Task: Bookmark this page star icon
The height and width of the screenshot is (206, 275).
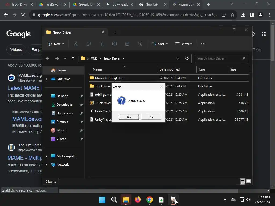Action: (233, 15)
